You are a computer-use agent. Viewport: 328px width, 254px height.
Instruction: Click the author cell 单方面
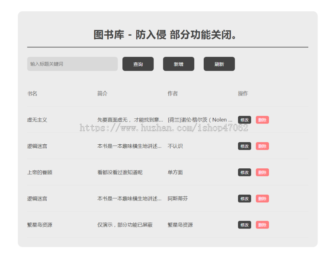175,172
